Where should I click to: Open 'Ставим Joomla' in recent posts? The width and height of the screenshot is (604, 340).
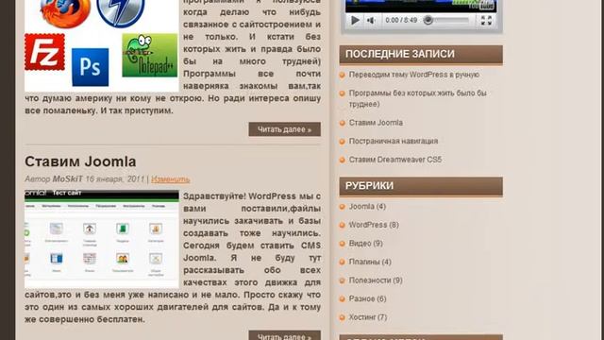point(376,123)
